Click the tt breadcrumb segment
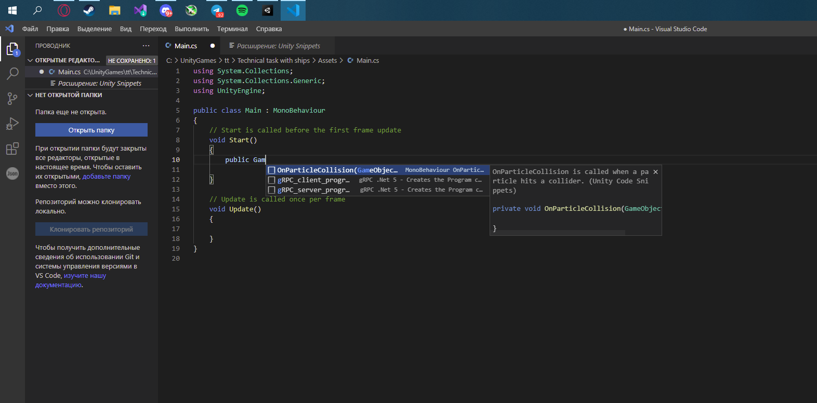 [x=227, y=61]
